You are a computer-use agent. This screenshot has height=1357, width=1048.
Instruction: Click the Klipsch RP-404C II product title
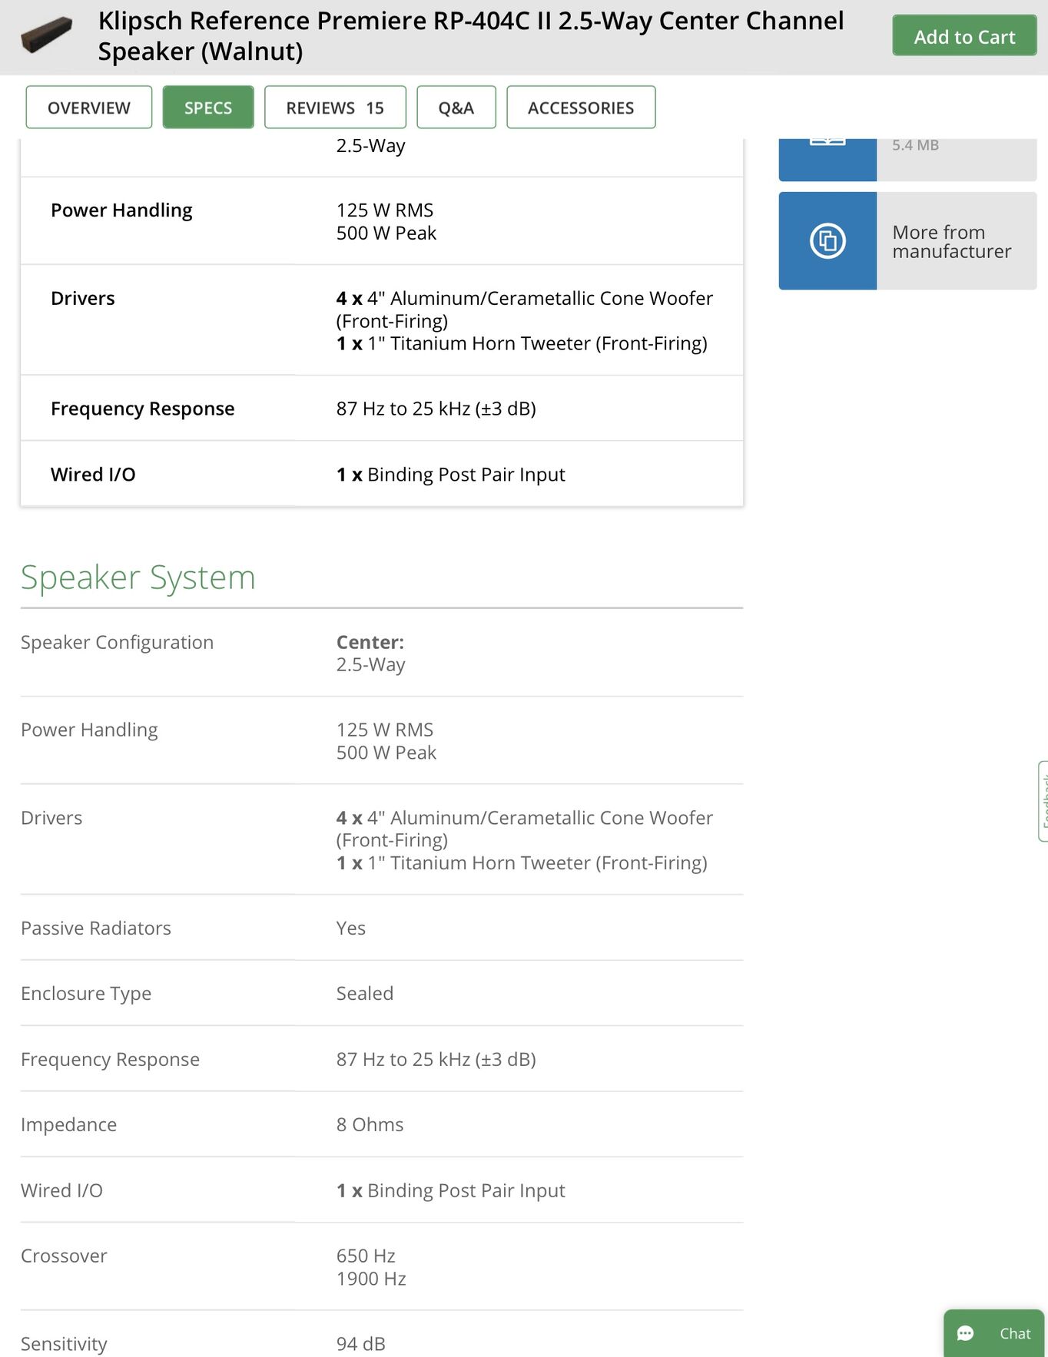(470, 36)
